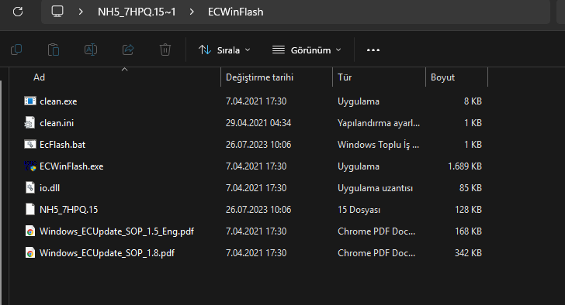Click ECWinFlash breadcrumb segment
Viewport: 565px width, 305px height.
pyautogui.click(x=235, y=12)
